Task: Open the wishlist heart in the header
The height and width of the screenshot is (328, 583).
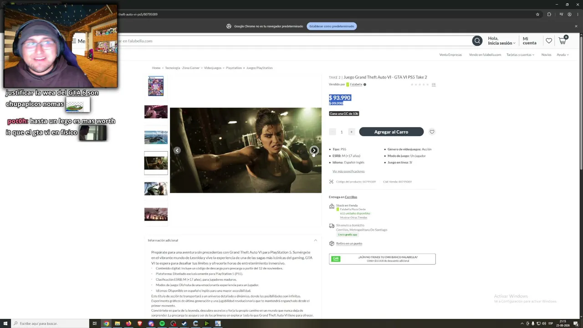Action: click(x=549, y=41)
